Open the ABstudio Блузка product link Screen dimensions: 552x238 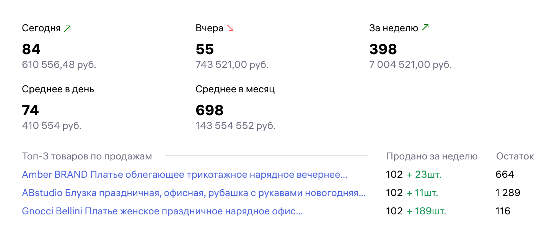(194, 193)
